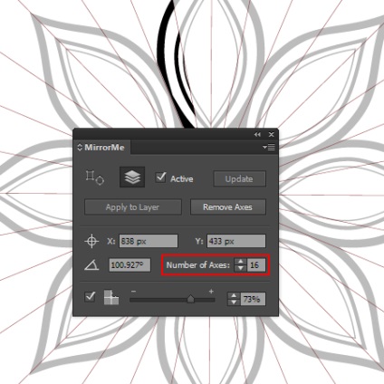384x384 pixels.
Task: Click the Y position field
Action: tap(236, 241)
